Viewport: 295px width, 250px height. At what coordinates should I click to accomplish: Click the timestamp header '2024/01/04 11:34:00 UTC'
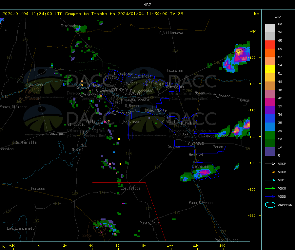[32, 14]
